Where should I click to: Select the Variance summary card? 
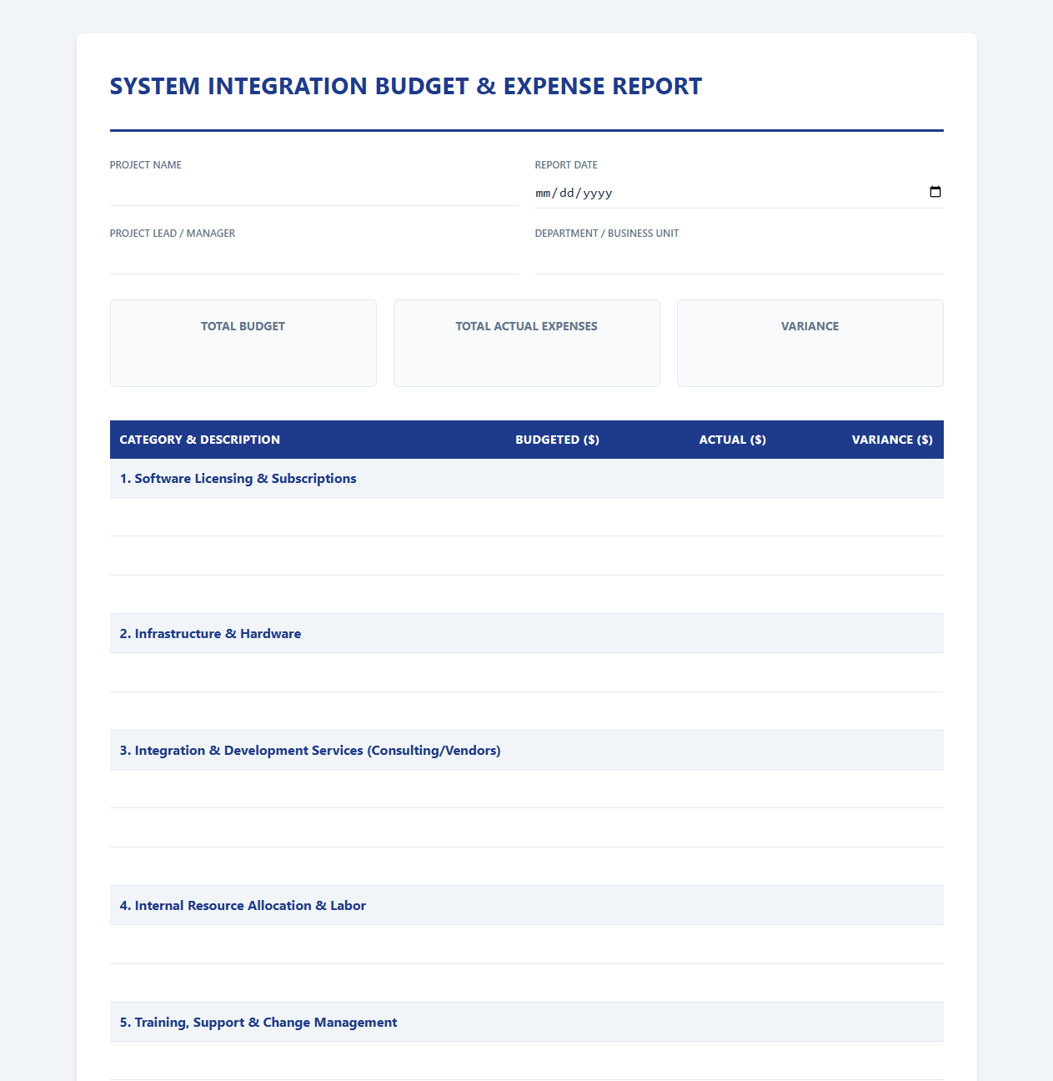pyautogui.click(x=810, y=344)
